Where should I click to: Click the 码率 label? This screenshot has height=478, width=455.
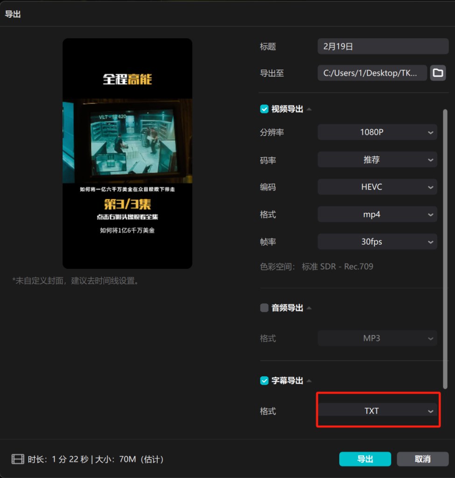(268, 160)
